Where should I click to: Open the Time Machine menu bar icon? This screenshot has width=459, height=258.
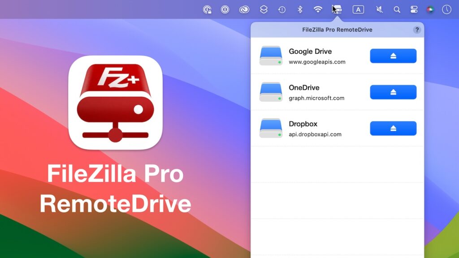282,9
